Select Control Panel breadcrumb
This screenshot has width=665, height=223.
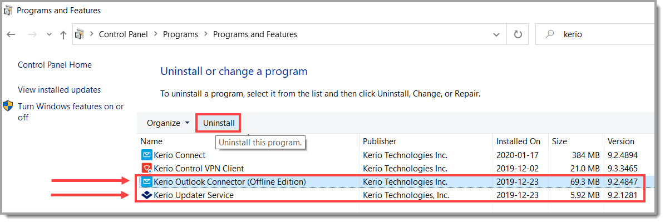point(124,34)
